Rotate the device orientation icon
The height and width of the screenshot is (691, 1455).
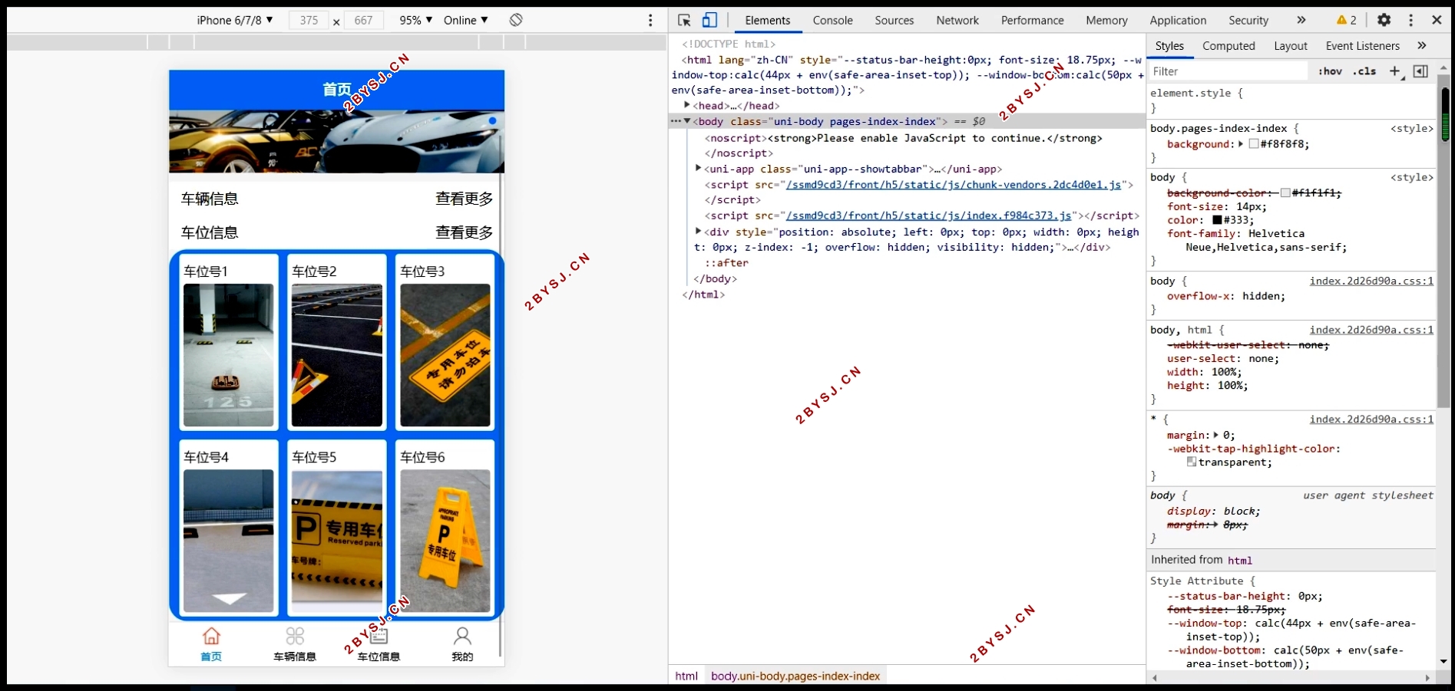tap(516, 20)
